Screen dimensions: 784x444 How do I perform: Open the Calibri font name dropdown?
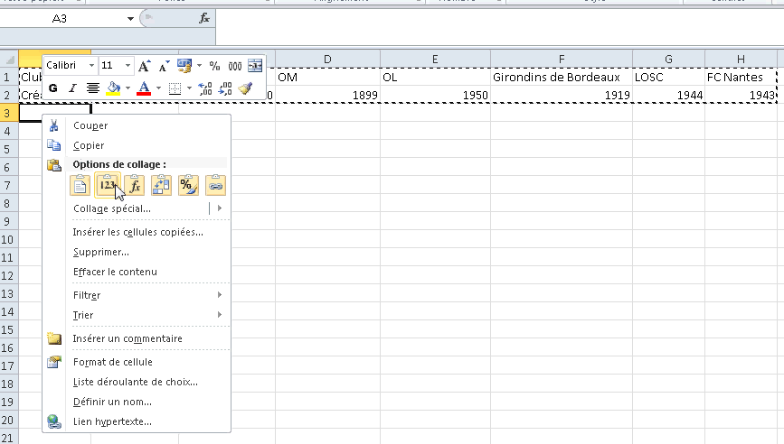coord(91,66)
